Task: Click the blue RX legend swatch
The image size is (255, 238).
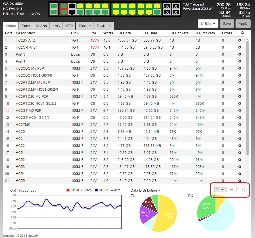Action: pos(96,190)
